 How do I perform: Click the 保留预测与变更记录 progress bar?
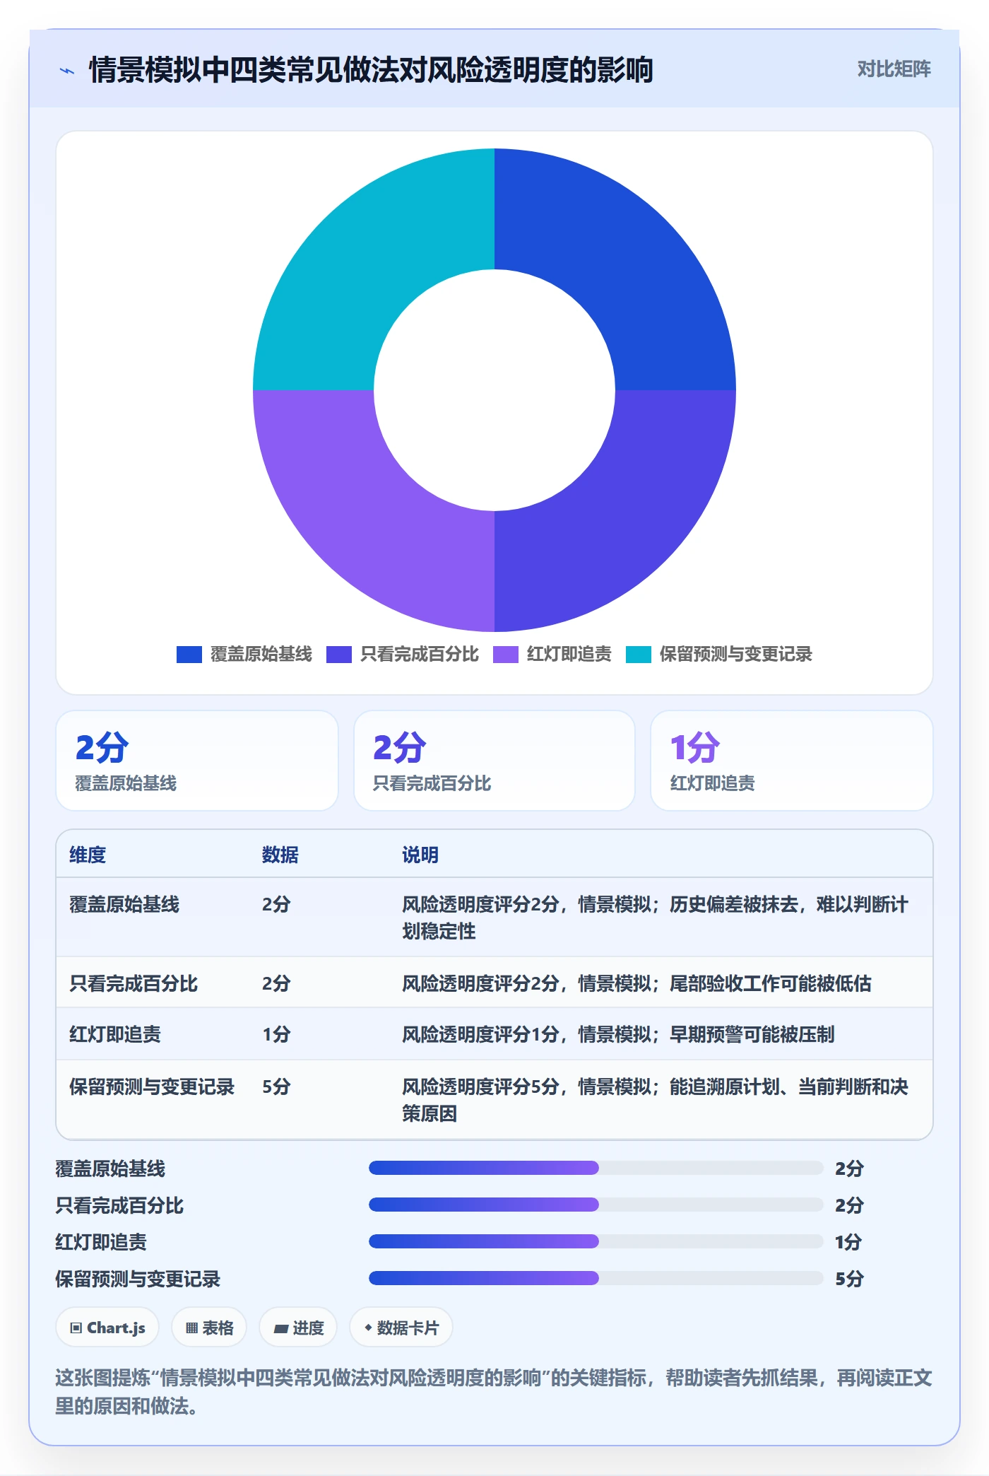pos(596,1278)
